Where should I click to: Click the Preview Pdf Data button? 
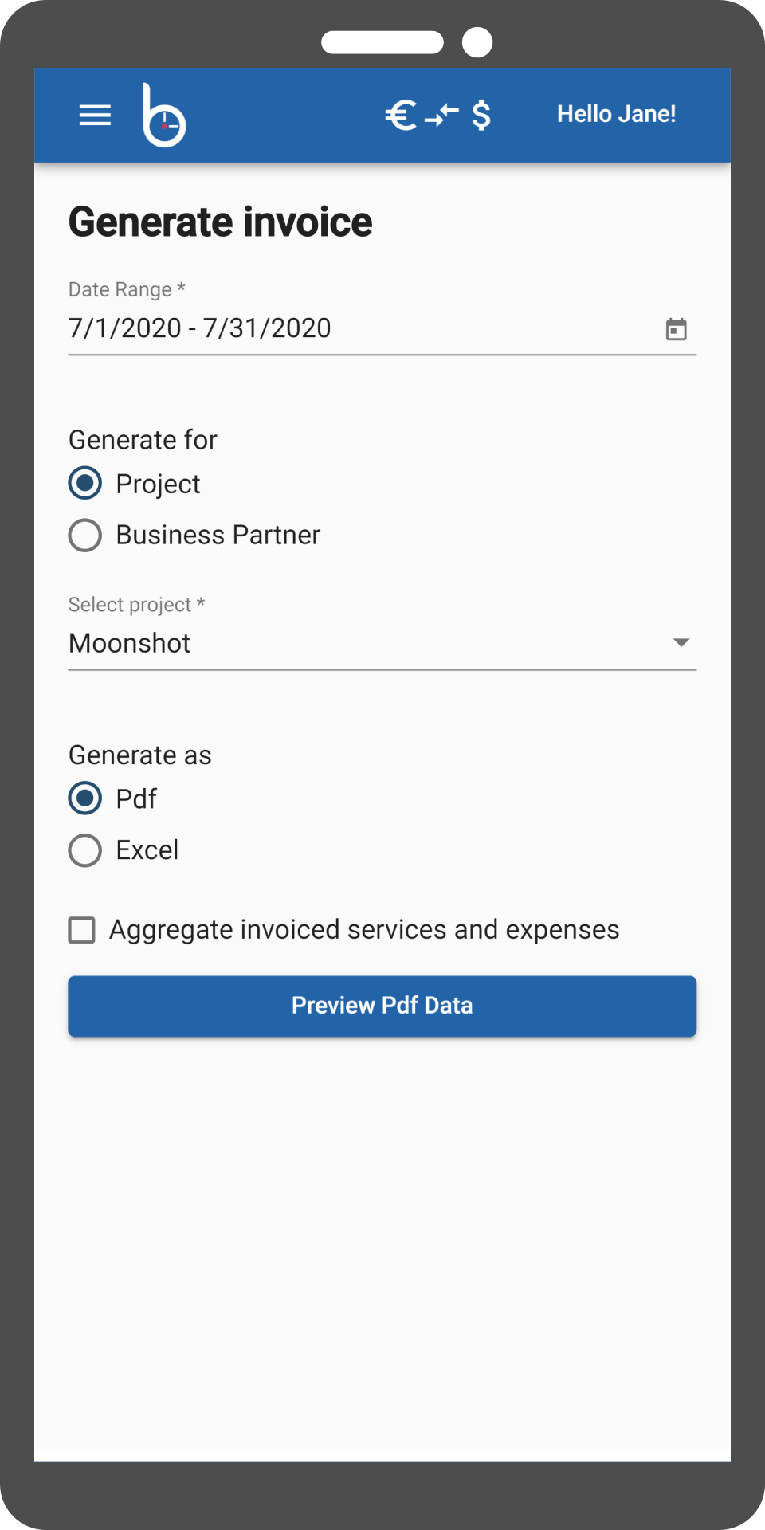(382, 1006)
